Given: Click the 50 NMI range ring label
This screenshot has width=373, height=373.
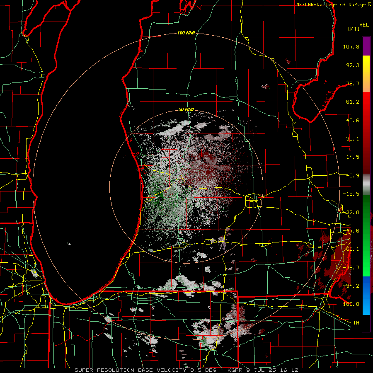Looking at the screenshot, I should [186, 110].
